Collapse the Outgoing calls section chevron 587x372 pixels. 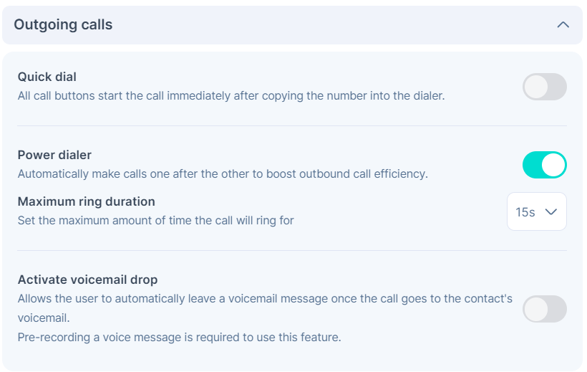point(563,25)
